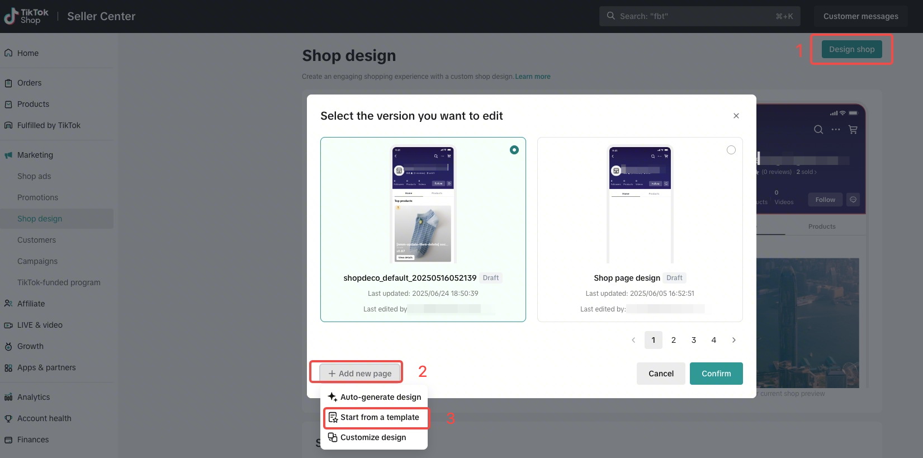This screenshot has width=923, height=458.
Task: Click the search input field
Action: (700, 16)
